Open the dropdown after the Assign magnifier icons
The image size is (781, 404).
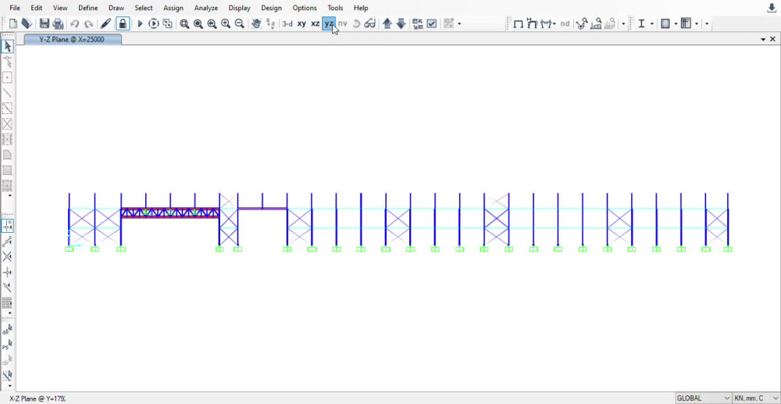623,23
